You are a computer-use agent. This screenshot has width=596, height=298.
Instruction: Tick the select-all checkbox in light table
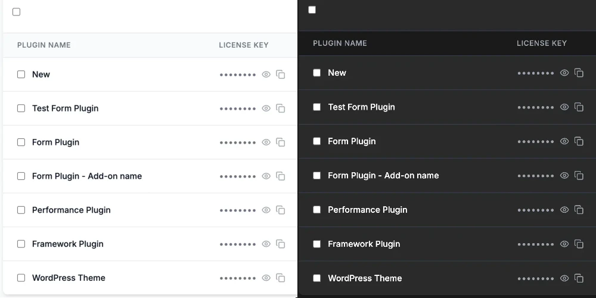click(17, 12)
